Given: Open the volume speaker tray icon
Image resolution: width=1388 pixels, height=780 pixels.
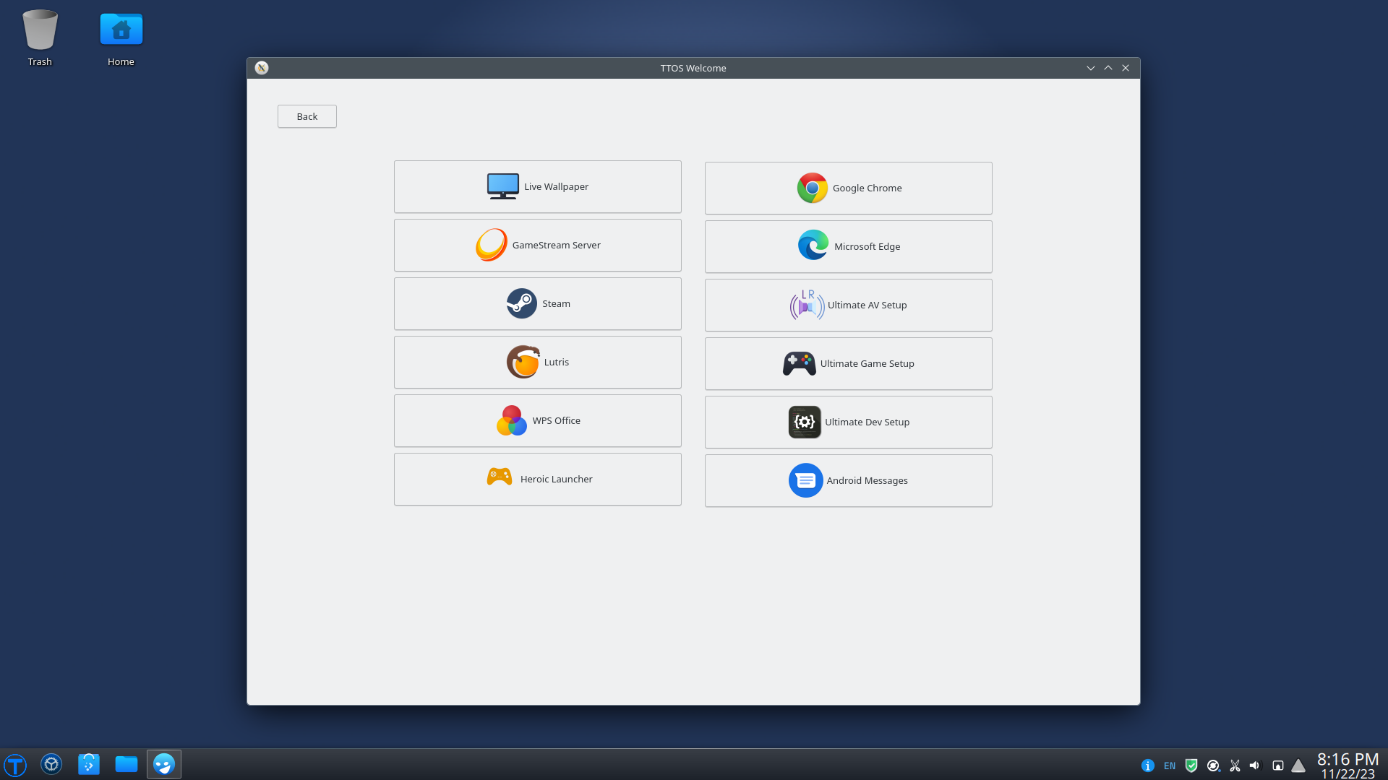Looking at the screenshot, I should 1255,766.
